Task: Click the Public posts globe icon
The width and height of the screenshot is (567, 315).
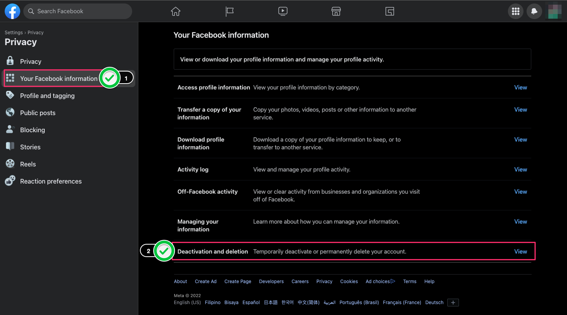Action: [10, 112]
